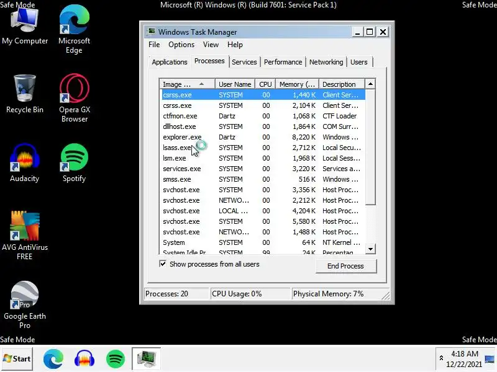Select the svchost.exe row owned by LOCAL
Image resolution: width=497 pixels, height=372 pixels.
(x=263, y=211)
